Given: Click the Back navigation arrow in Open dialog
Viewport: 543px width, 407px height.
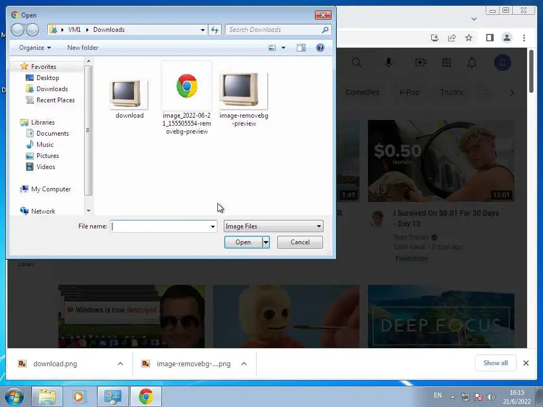Looking at the screenshot, I should pyautogui.click(x=17, y=30).
